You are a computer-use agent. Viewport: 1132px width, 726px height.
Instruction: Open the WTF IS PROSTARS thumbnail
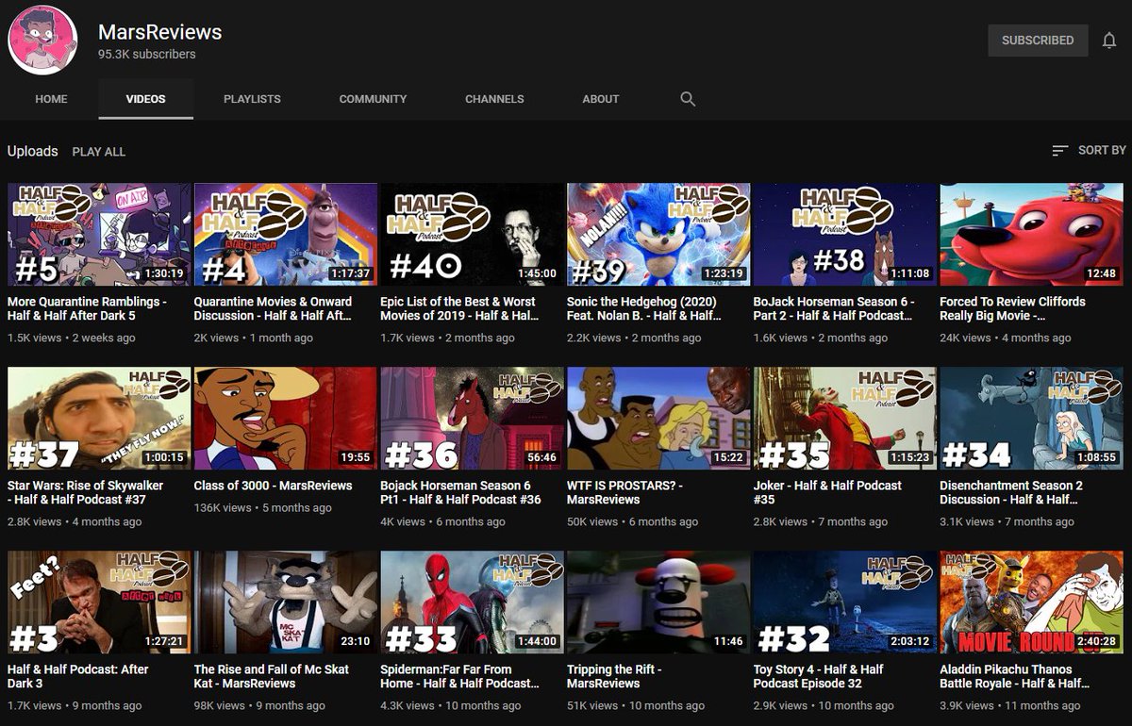click(658, 418)
